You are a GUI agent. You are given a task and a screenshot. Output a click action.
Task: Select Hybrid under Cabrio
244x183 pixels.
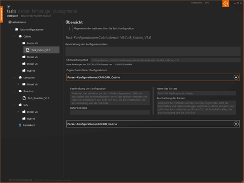click(x=31, y=71)
